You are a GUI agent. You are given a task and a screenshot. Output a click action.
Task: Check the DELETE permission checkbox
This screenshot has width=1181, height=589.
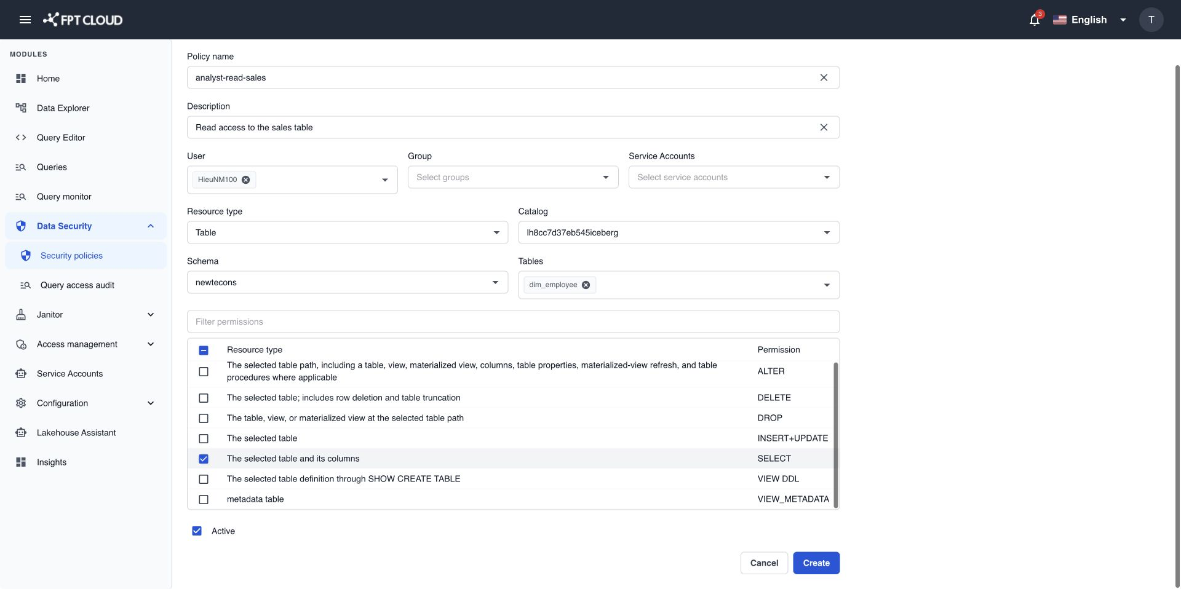(204, 398)
